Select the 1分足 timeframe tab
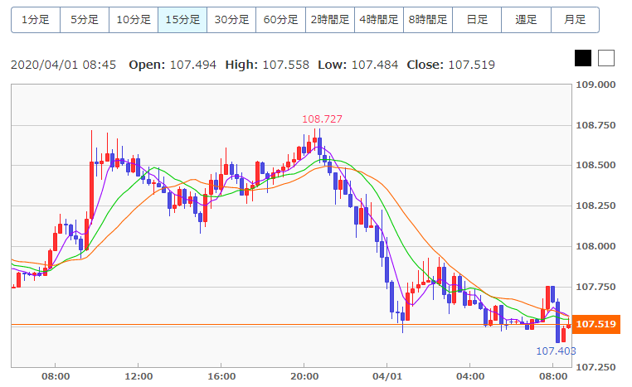 click(x=36, y=19)
